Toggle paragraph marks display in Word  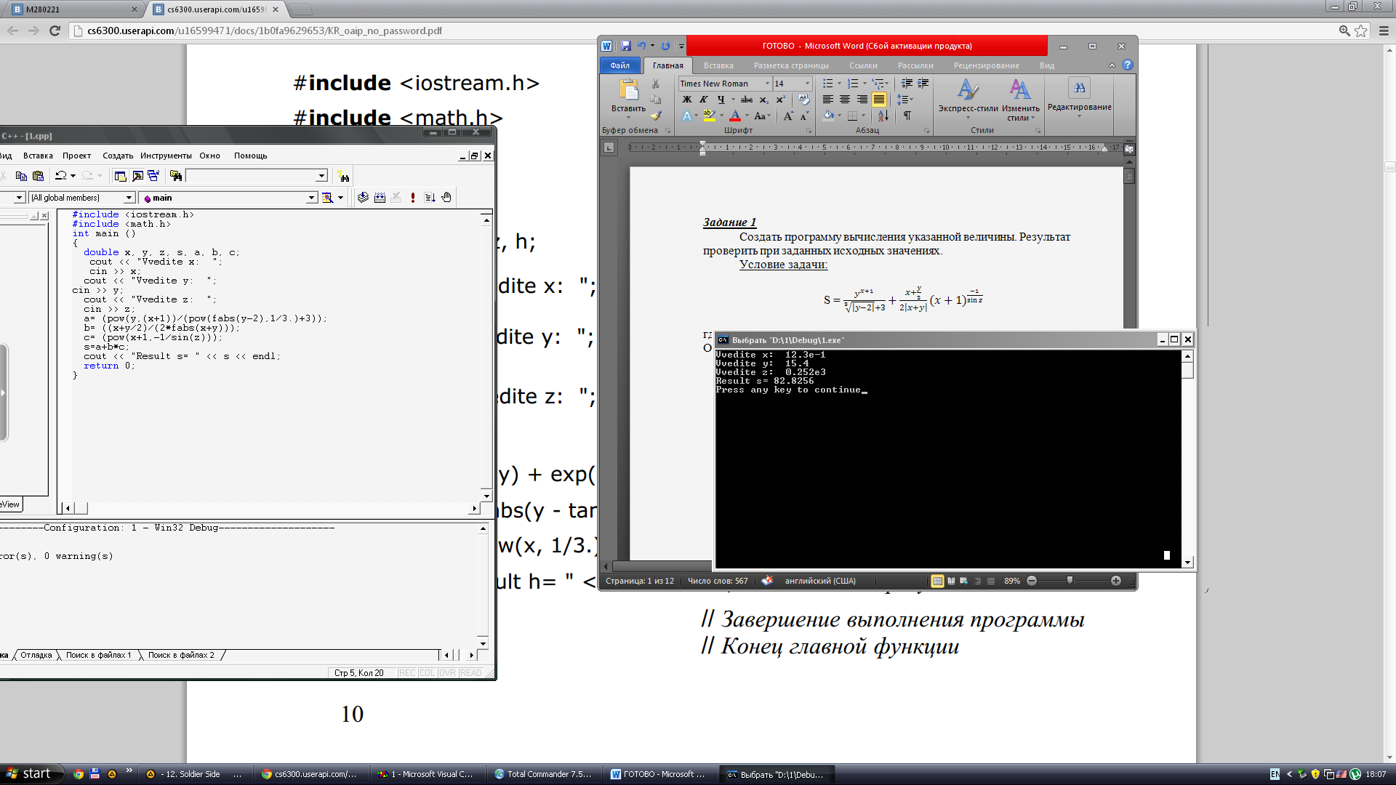click(907, 116)
